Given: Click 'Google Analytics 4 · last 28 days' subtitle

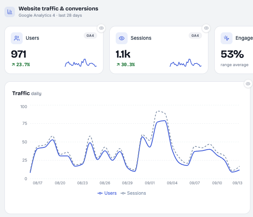Looking at the screenshot, I should coord(50,15).
